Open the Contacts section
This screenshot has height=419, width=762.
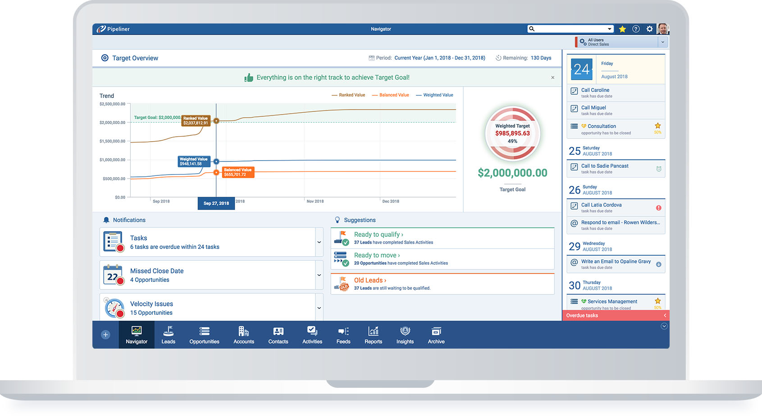(278, 335)
